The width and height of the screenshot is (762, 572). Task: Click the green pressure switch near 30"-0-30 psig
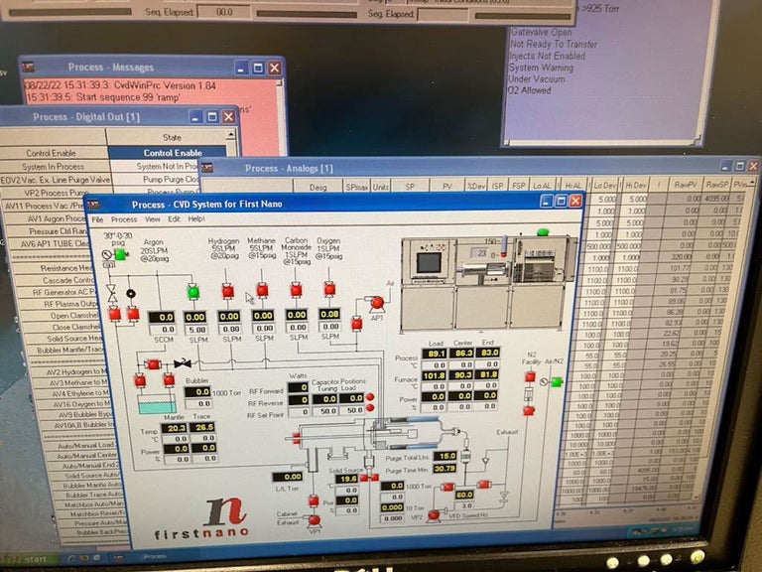click(x=119, y=254)
